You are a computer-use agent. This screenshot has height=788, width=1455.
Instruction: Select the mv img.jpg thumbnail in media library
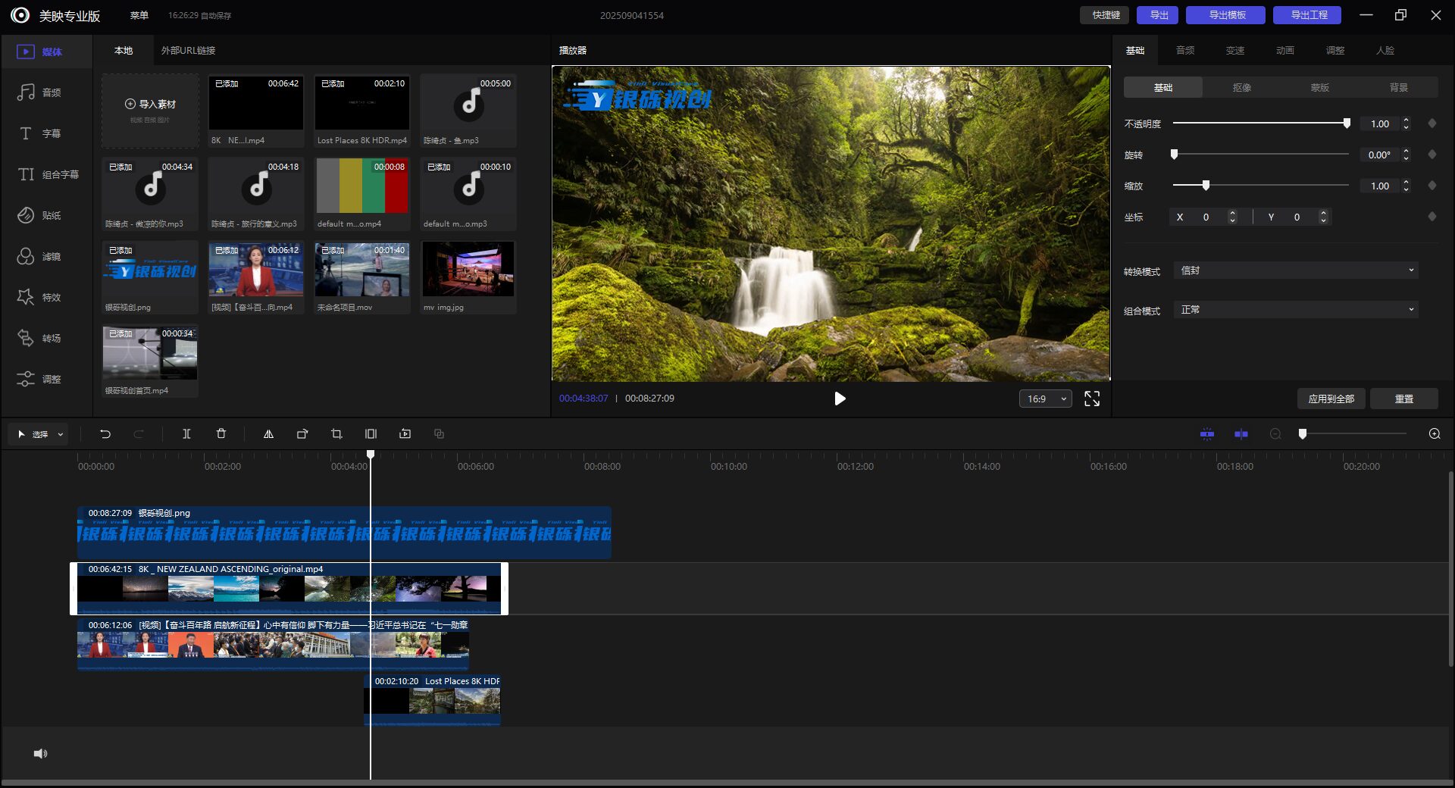pos(468,270)
